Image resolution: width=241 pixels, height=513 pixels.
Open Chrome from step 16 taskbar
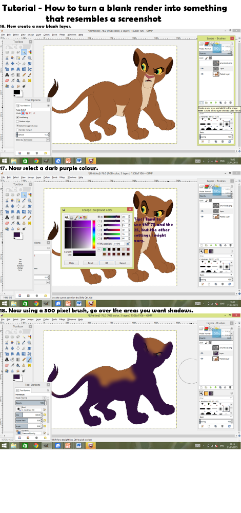36,161
